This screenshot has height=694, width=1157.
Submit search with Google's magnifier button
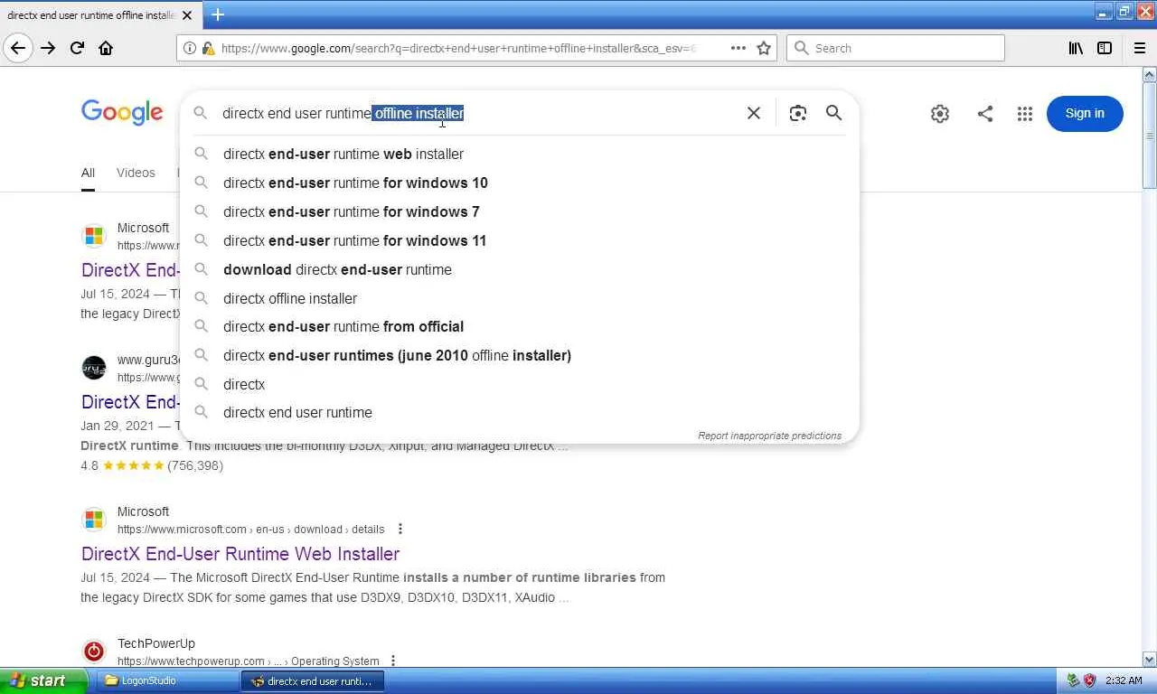click(x=833, y=113)
